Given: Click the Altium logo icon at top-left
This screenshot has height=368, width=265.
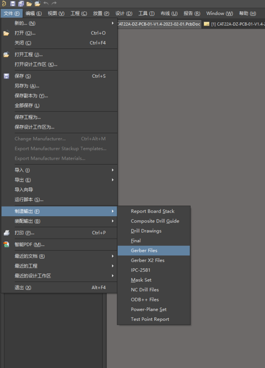Looking at the screenshot, I should 4,4.
